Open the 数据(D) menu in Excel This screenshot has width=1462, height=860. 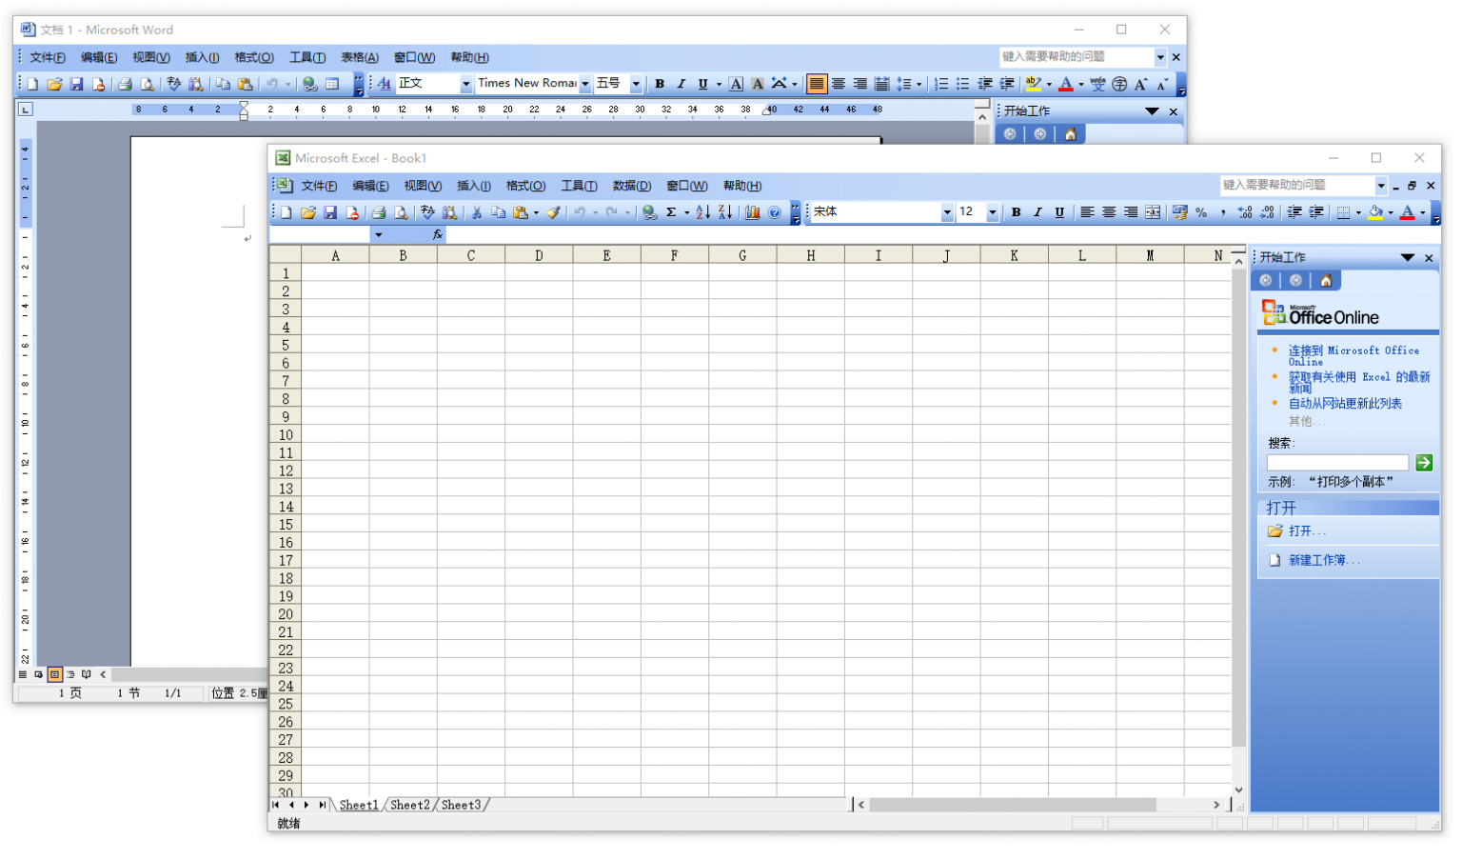[x=631, y=186]
